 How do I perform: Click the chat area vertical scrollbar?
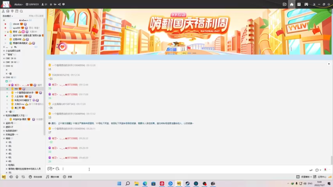tap(332, 160)
